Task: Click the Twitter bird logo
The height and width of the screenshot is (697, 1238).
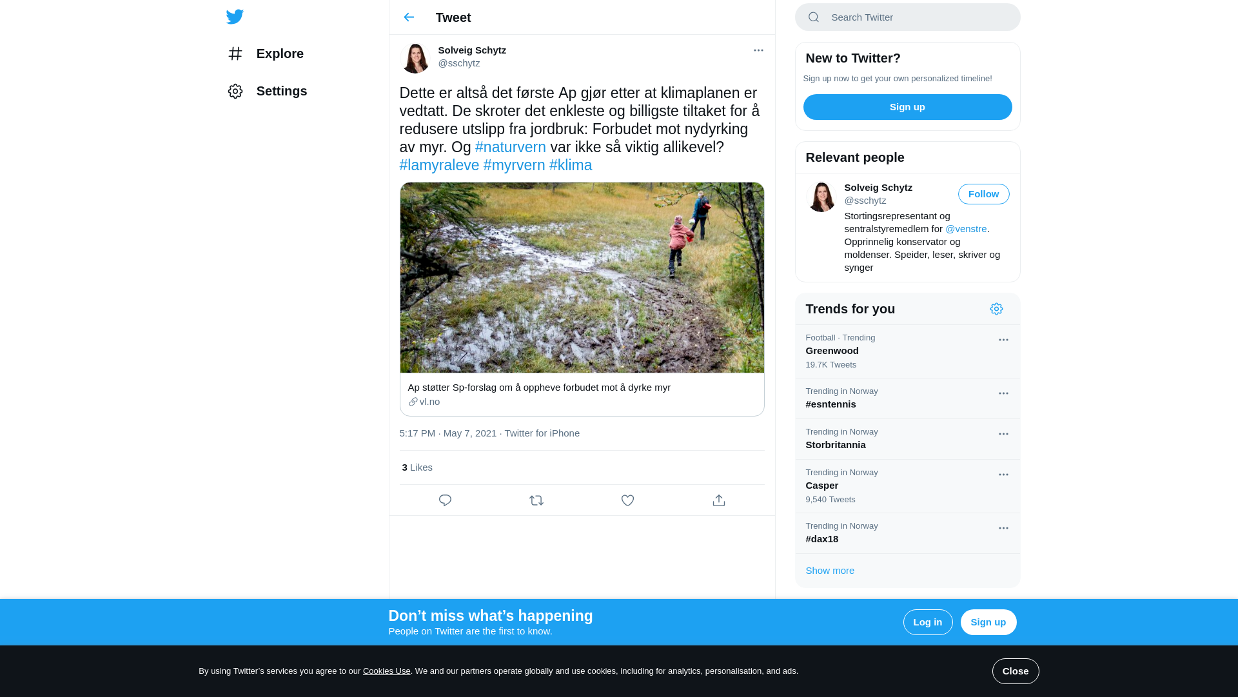Action: tap(235, 17)
